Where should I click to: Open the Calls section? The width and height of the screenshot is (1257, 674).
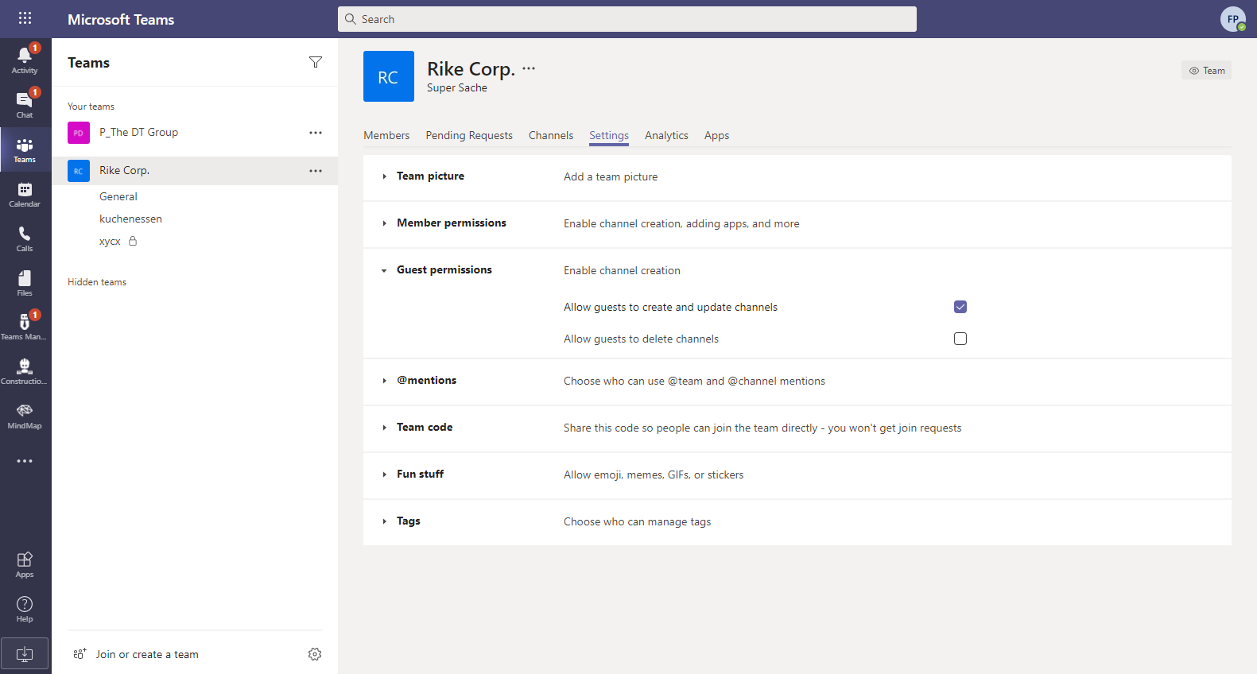click(x=25, y=238)
